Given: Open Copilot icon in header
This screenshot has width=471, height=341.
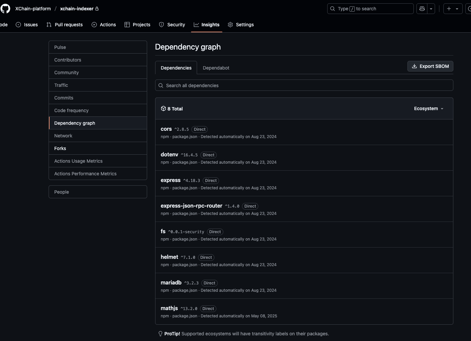Looking at the screenshot, I should pos(422,9).
